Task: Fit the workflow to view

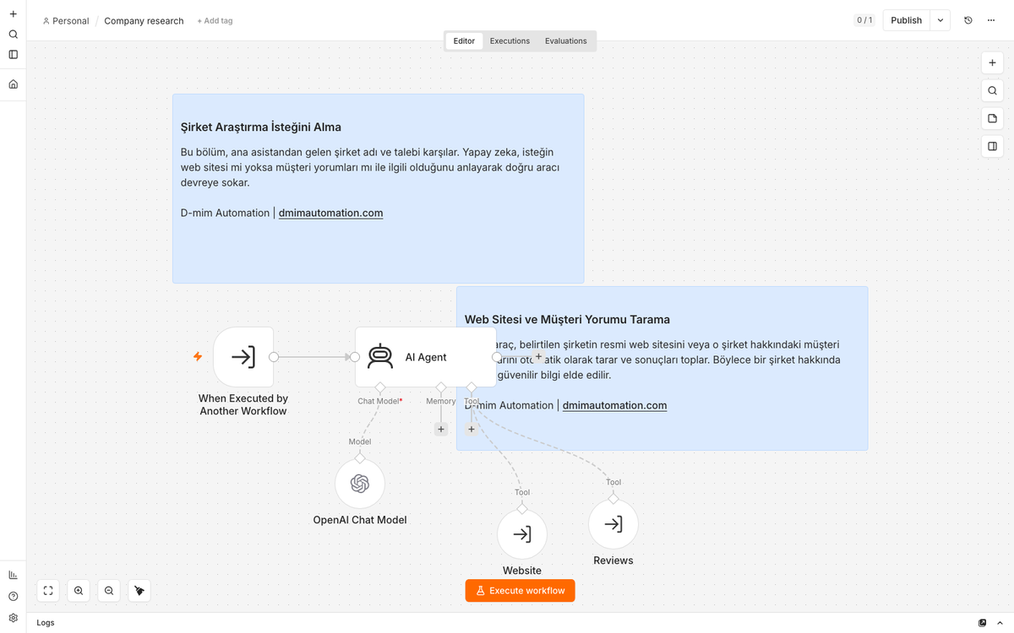Action: 48,591
